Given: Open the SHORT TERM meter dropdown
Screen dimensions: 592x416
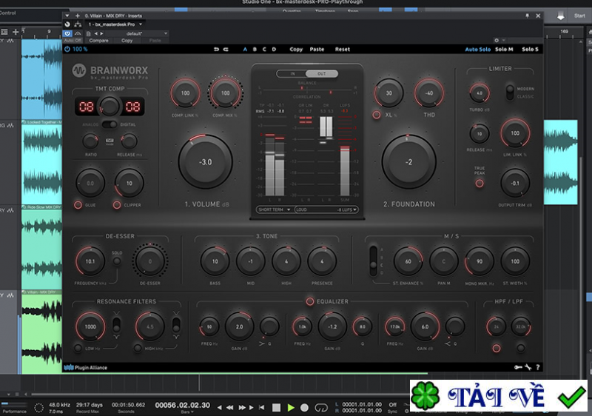Looking at the screenshot, I should (x=273, y=209).
